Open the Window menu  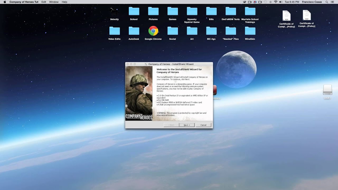(54, 2)
